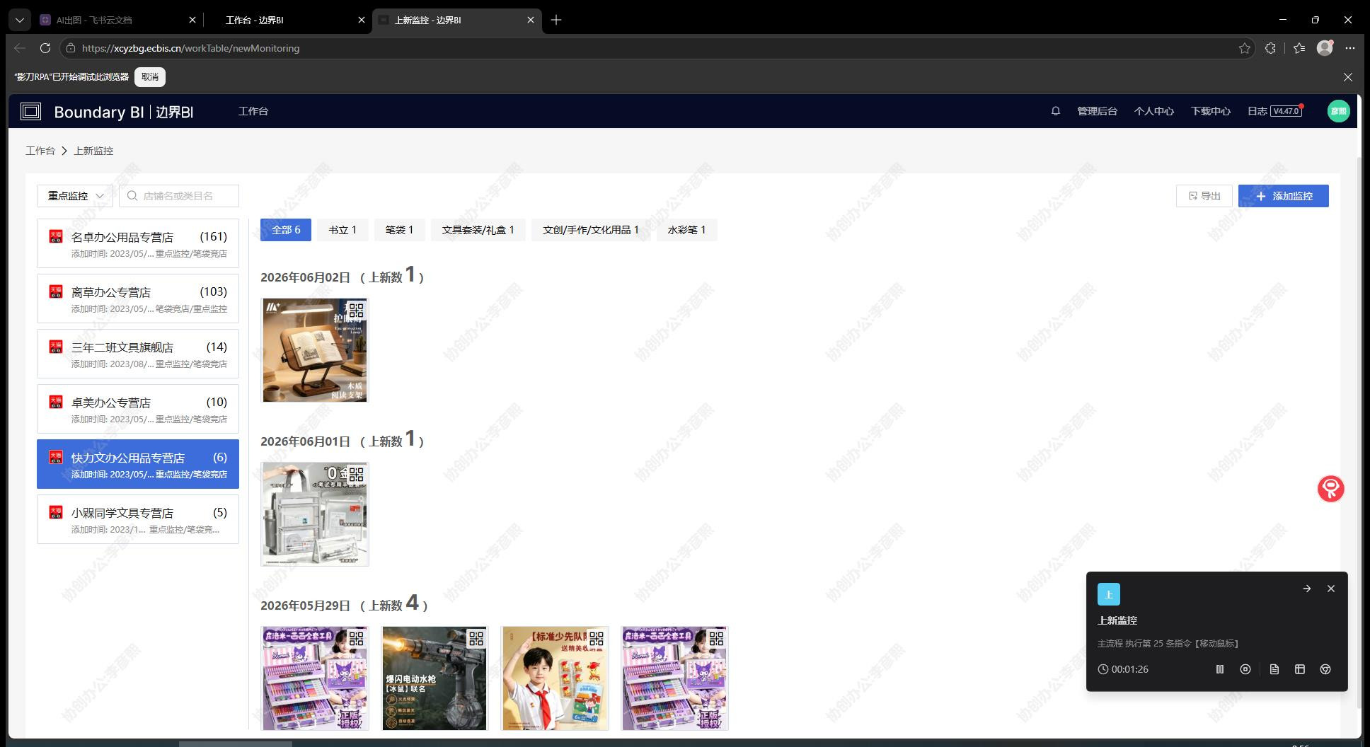Open the 爆闪电动水枪 product thumbnail

(x=434, y=678)
